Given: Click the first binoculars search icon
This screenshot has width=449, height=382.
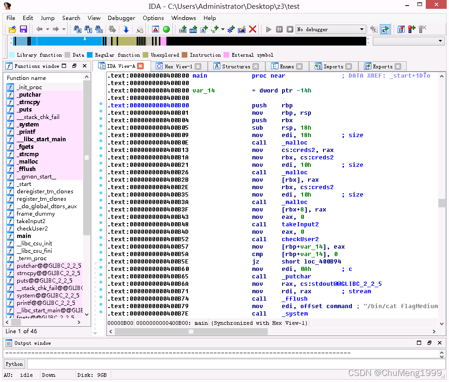Looking at the screenshot, I should click(77, 29).
